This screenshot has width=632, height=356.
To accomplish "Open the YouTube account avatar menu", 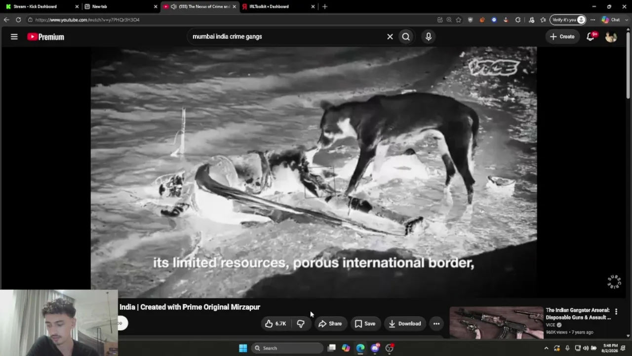I will coord(611,37).
